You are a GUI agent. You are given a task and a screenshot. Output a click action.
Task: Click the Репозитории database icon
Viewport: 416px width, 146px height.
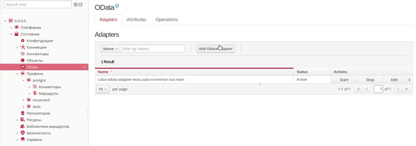point(22,113)
